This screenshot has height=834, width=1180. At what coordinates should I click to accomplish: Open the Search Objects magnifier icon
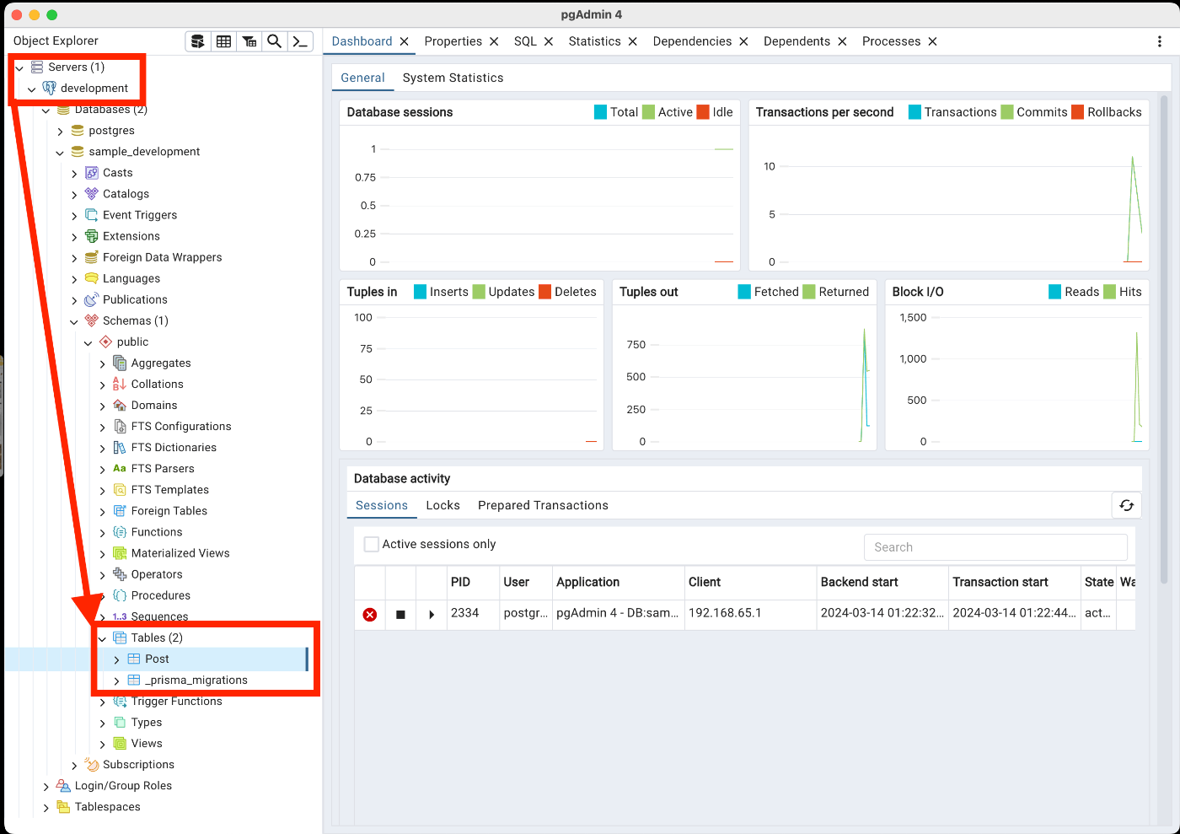coord(274,41)
